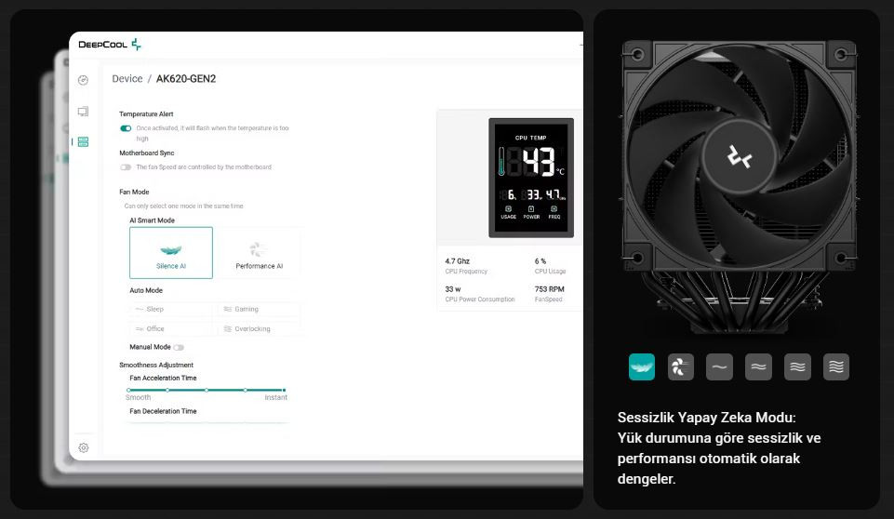This screenshot has height=519, width=894.
Task: Select the Performance AI fan mode icon below cooler
Action: pos(680,366)
